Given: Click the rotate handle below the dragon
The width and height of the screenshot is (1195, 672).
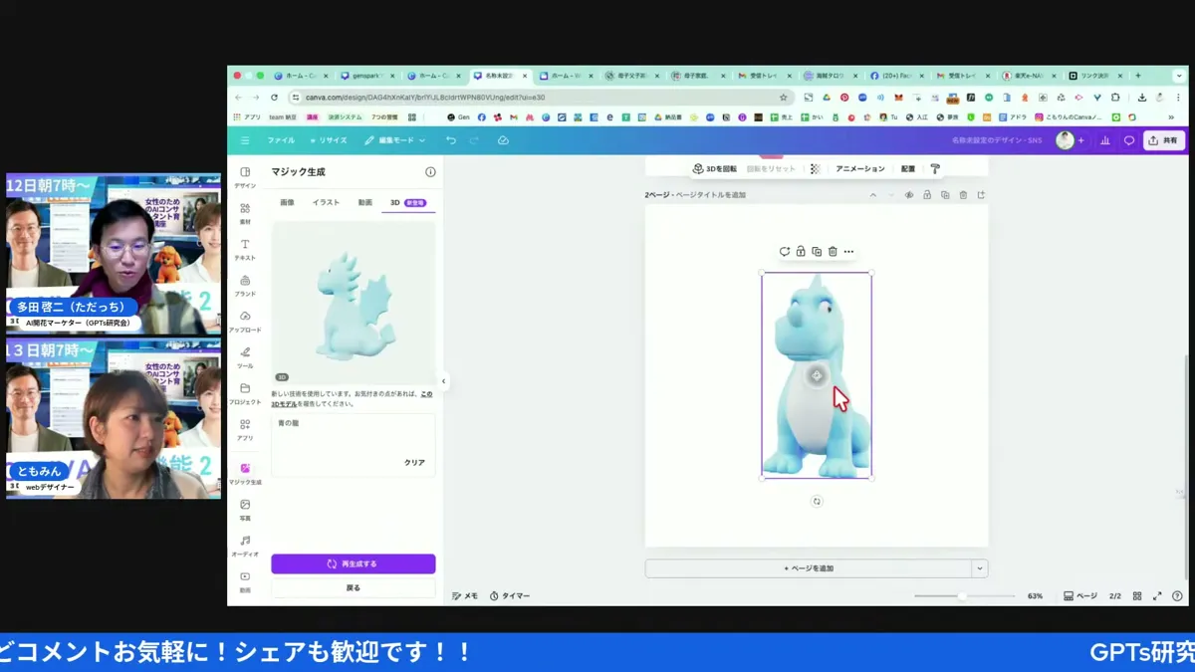Looking at the screenshot, I should click(817, 502).
